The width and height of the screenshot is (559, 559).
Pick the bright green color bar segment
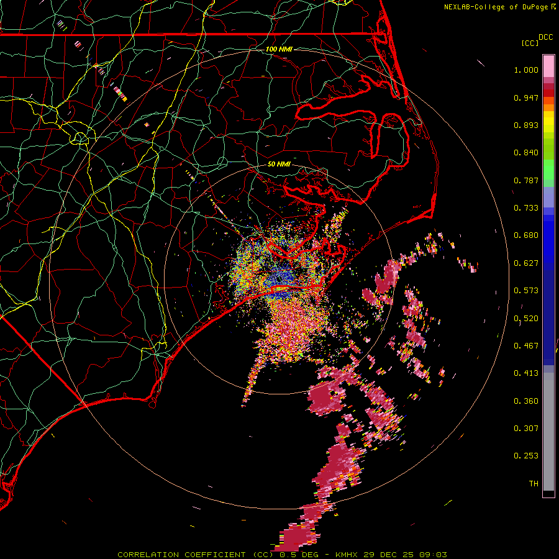click(x=548, y=170)
